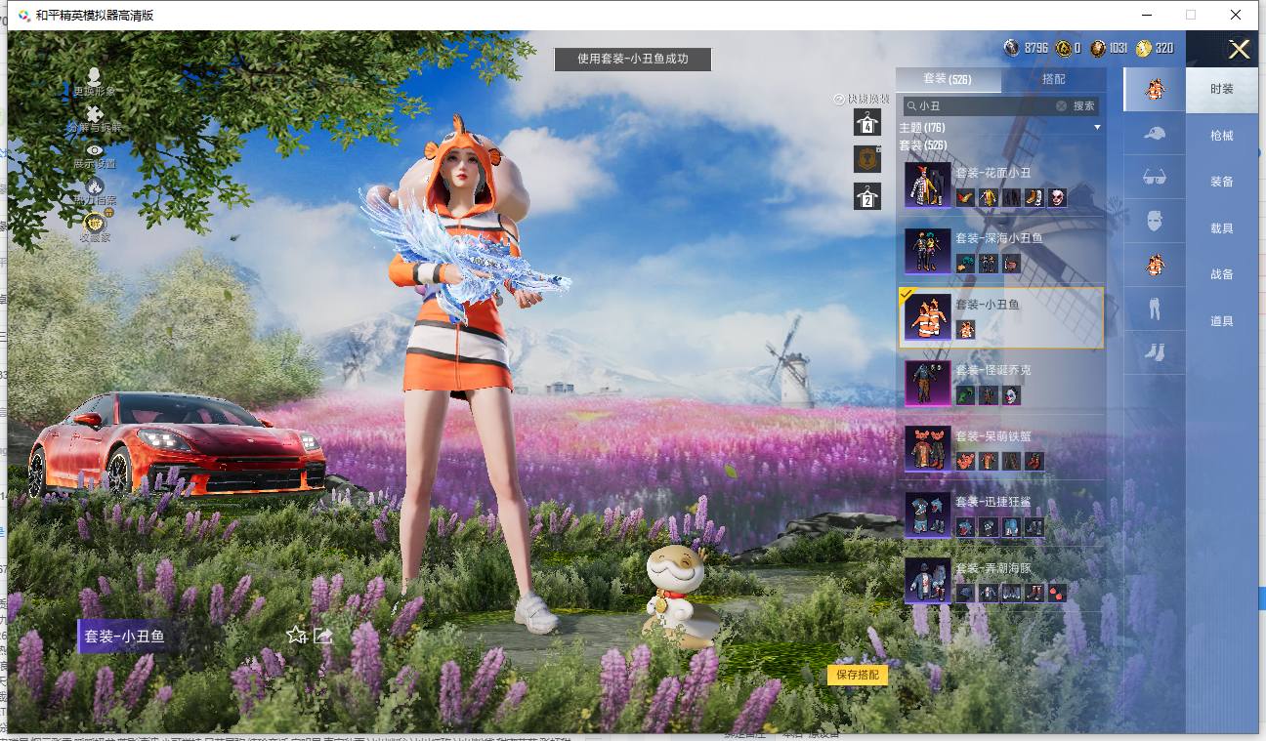The image size is (1266, 741).
Task: Select the clownfish piece under 套装-小丑鱼
Action: [965, 329]
